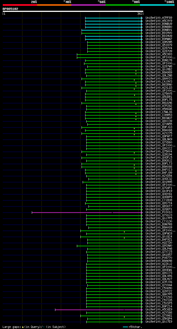
Task: Click the UniRef100_B4FXI3 entry
Action: pyautogui.click(x=159, y=170)
